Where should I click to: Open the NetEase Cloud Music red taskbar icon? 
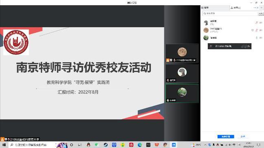(x=131, y=145)
